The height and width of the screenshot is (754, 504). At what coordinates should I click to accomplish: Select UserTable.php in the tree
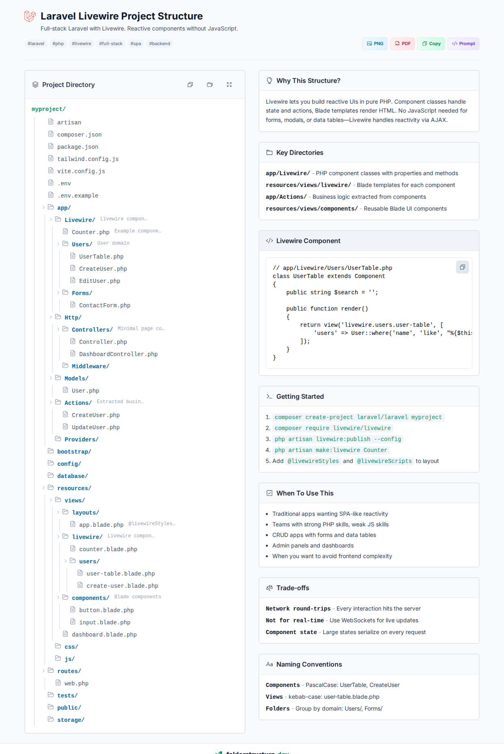tap(101, 256)
